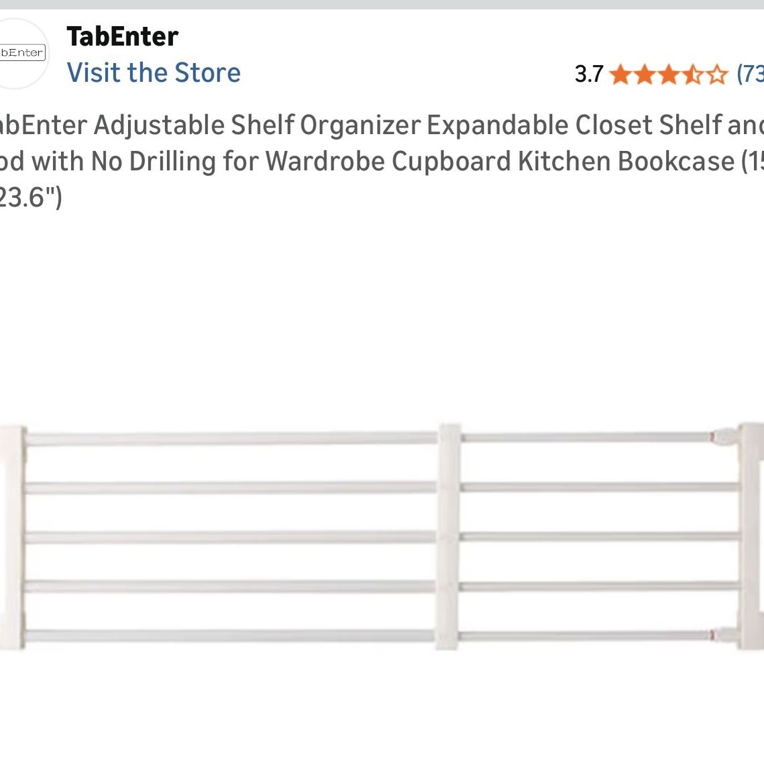Click the gray bar at page top
Screen dimensions: 764x764
click(382, 5)
